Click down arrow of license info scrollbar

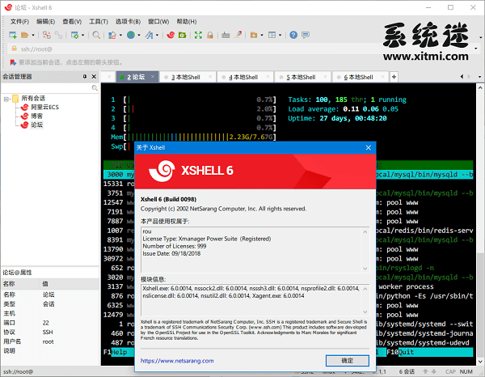pyautogui.click(x=365, y=269)
